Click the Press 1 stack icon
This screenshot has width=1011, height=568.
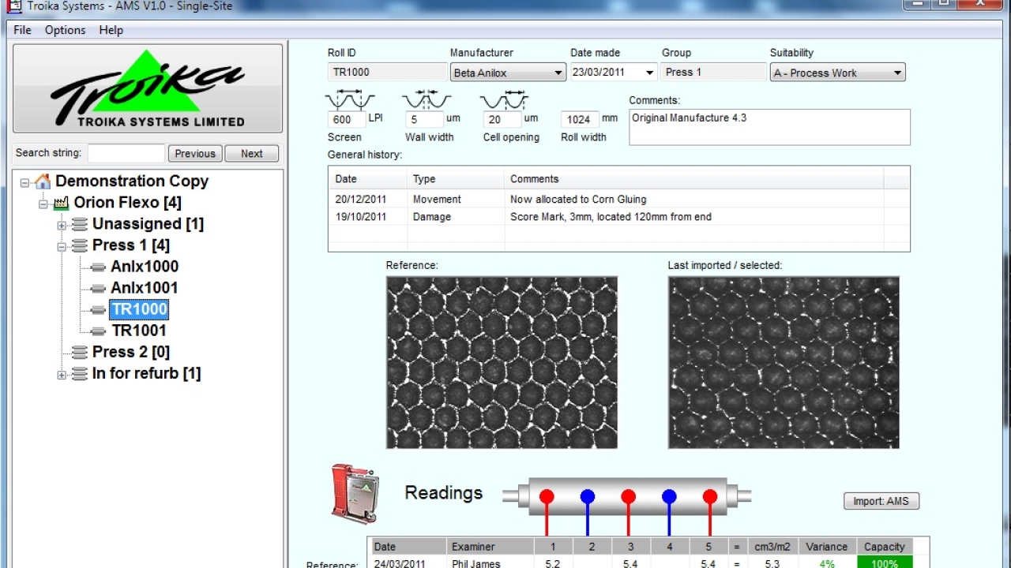tap(79, 245)
